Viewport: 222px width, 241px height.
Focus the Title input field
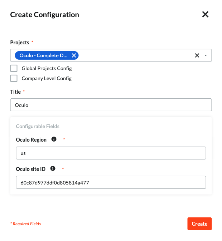pyautogui.click(x=111, y=105)
